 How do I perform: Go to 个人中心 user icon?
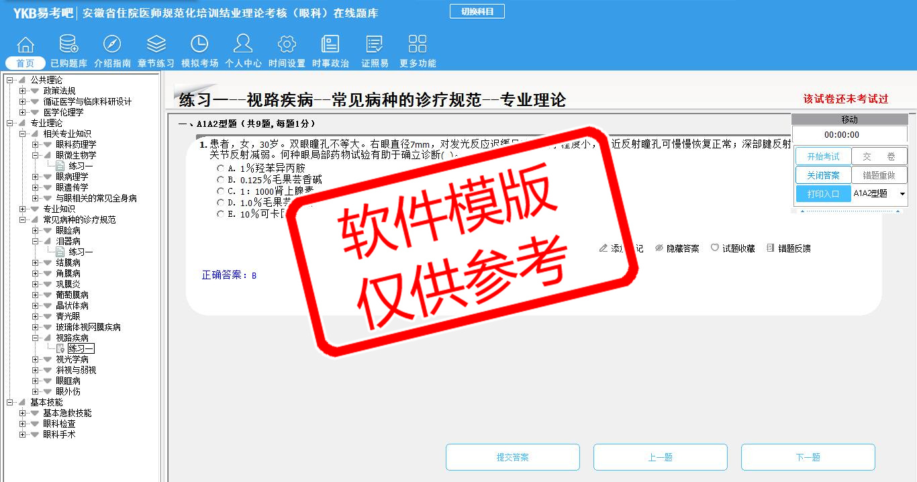[x=243, y=45]
